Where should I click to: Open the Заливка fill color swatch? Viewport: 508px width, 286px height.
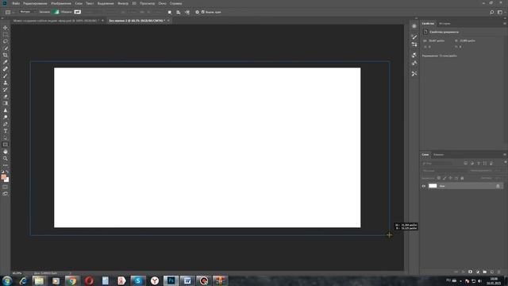pyautogui.click(x=56, y=12)
